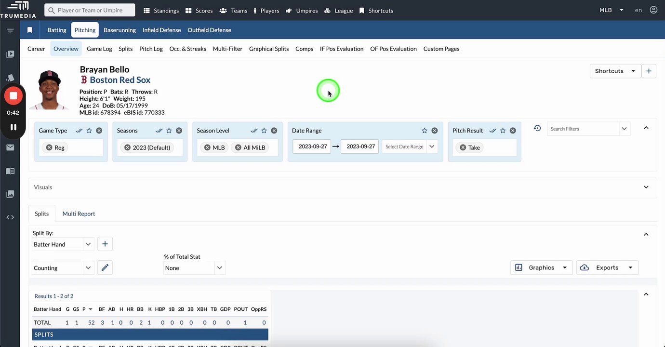Open the video library sidebar icon

pyautogui.click(x=10, y=54)
